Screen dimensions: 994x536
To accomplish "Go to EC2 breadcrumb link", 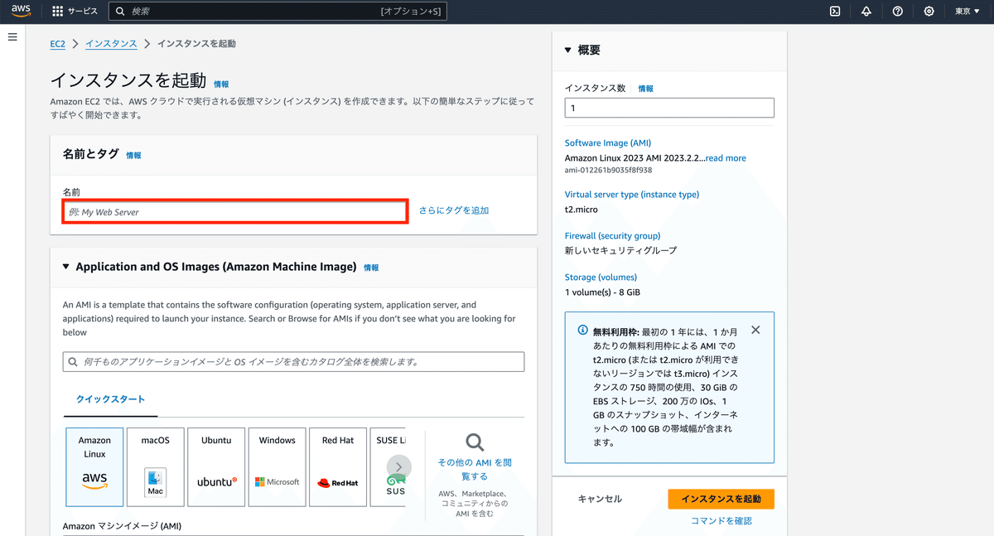I will [58, 43].
